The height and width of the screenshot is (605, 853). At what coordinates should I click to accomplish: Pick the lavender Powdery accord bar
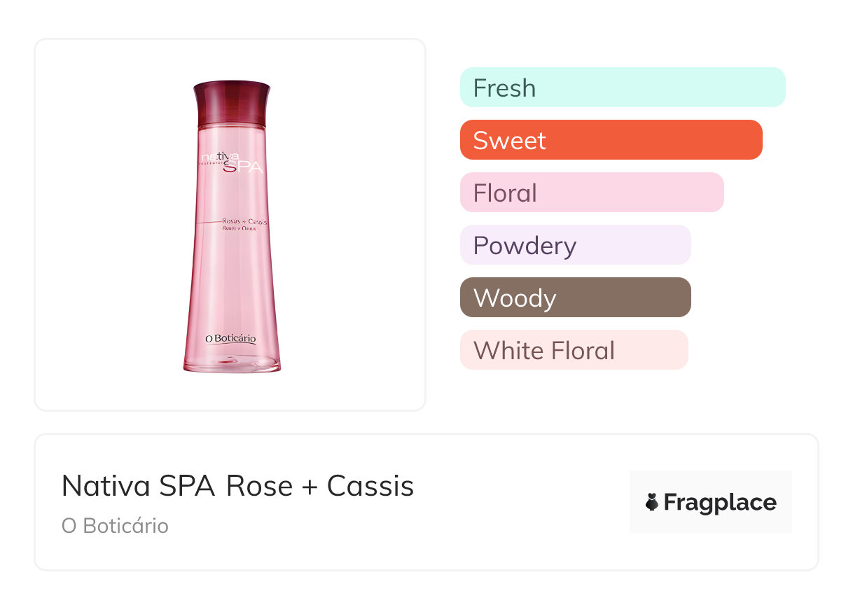coord(575,245)
